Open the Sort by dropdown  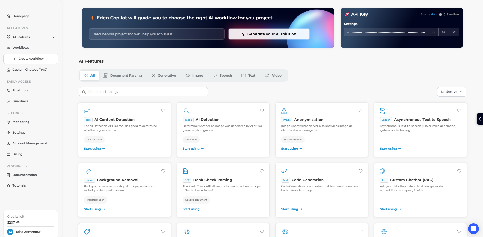(x=452, y=92)
